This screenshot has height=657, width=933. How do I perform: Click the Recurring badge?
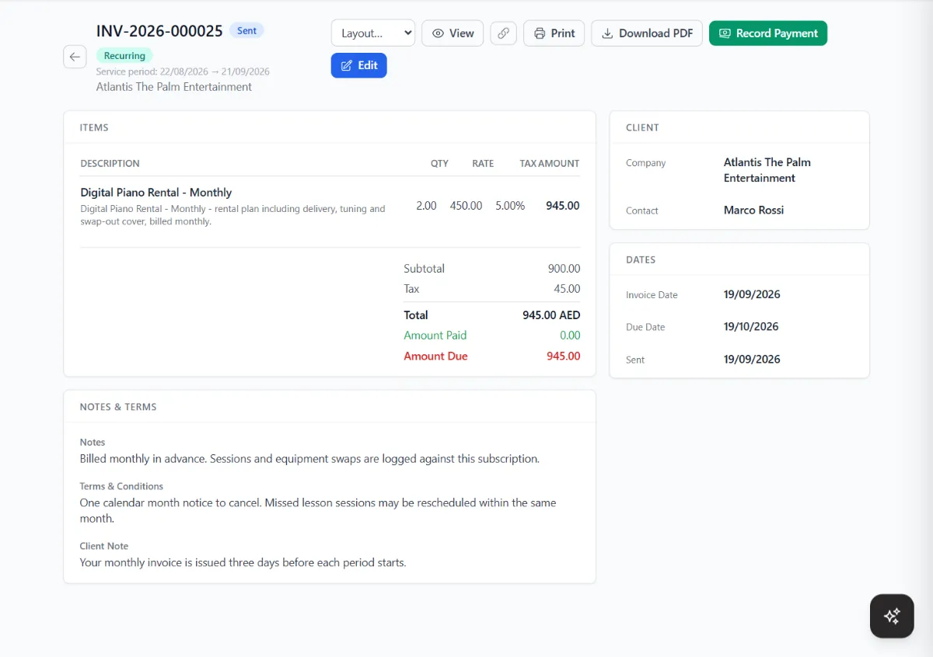124,56
